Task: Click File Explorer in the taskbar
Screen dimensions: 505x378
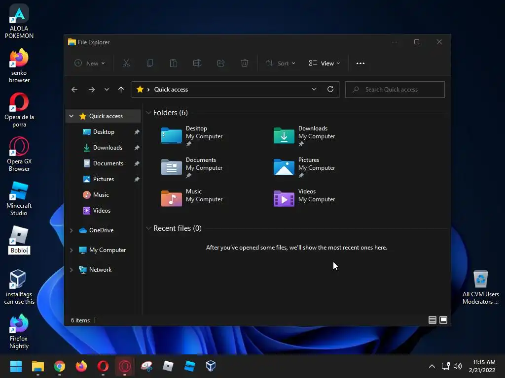Action: [x=37, y=366]
